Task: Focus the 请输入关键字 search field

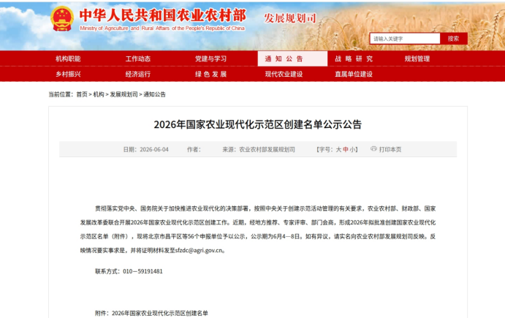Action: (405, 39)
